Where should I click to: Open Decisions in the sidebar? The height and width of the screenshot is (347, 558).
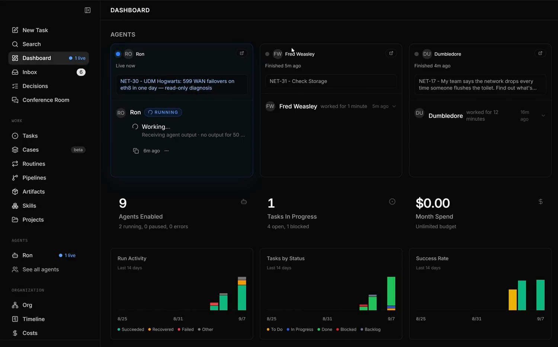tap(48, 86)
